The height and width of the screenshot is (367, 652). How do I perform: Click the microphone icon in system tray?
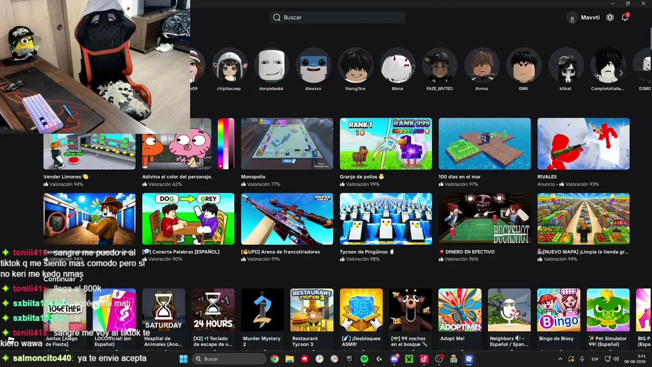[582, 359]
